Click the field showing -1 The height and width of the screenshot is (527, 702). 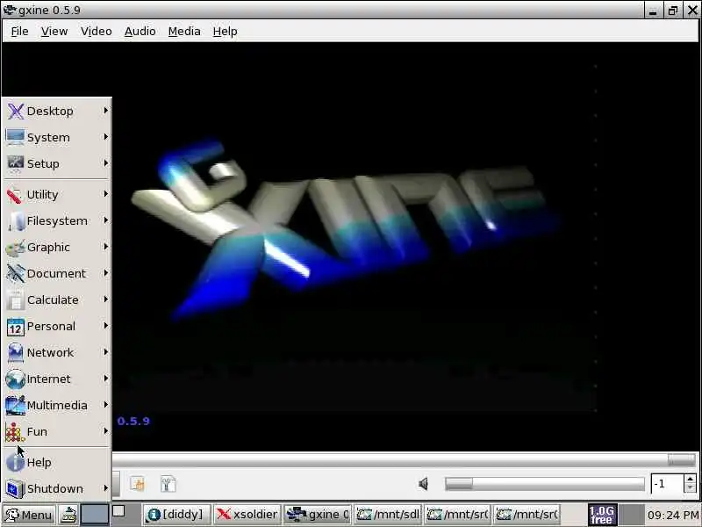point(667,484)
